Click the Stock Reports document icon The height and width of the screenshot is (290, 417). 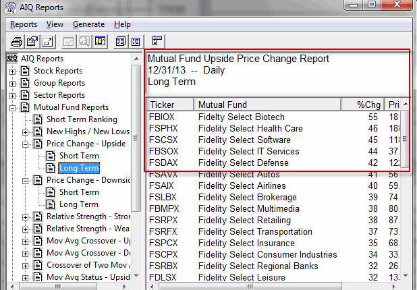[x=25, y=71]
